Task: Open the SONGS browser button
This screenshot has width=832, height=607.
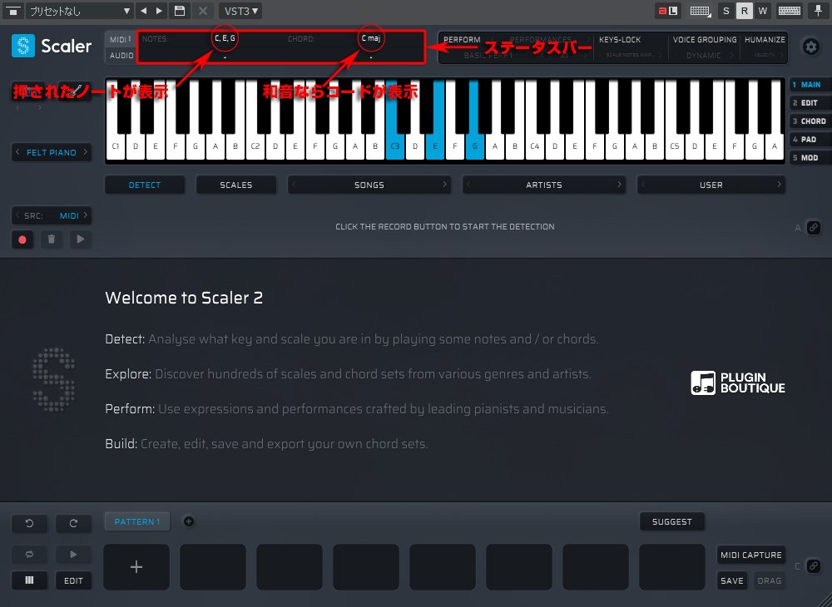Action: (369, 185)
